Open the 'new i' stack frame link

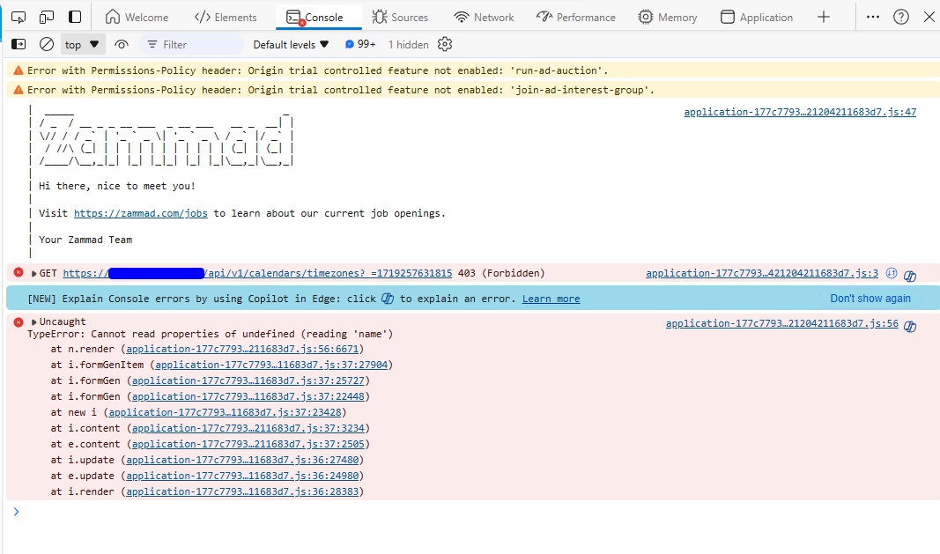225,412
